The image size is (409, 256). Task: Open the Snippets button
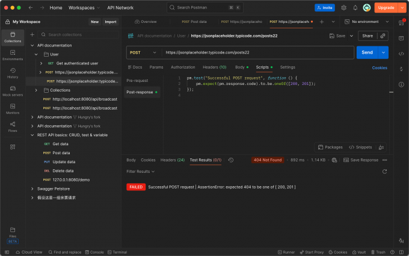tap(360, 147)
